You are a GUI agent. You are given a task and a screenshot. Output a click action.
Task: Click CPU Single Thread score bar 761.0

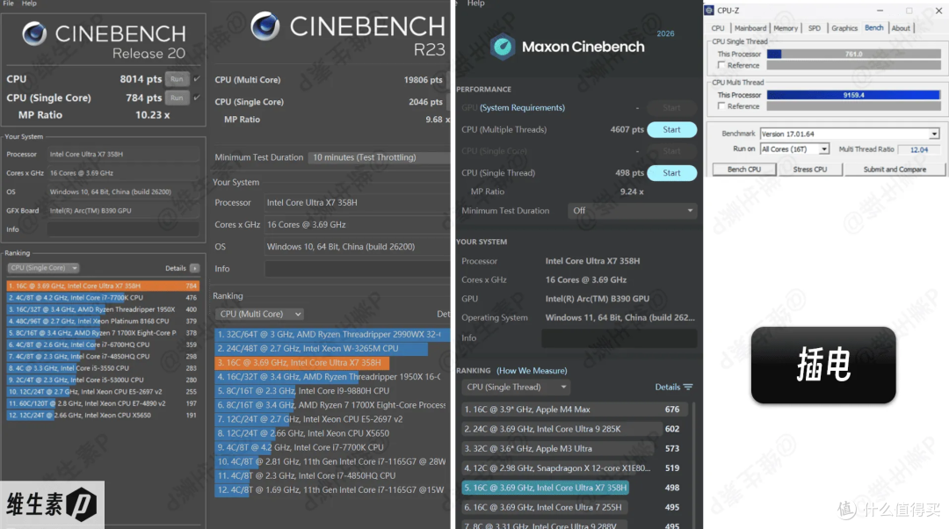[853, 54]
